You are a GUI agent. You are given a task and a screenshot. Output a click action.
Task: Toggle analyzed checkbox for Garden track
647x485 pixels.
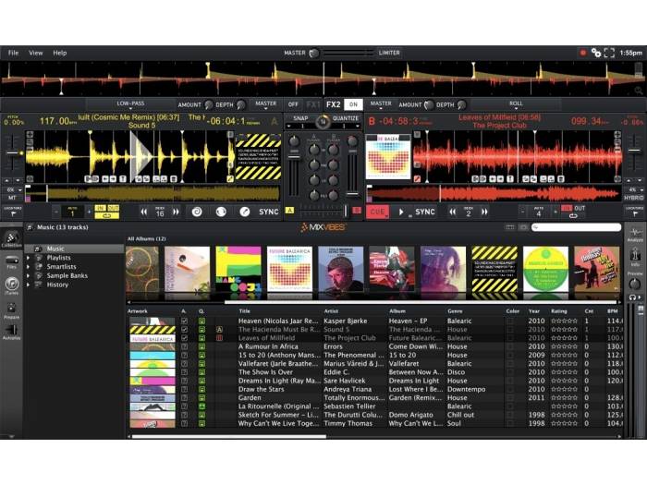pos(185,398)
